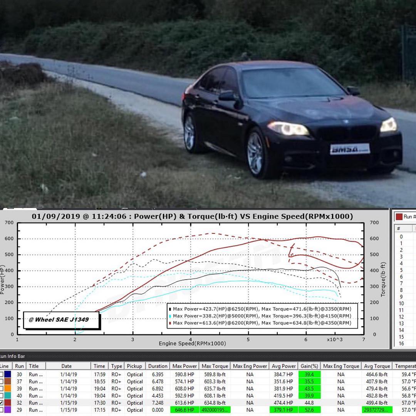Pick the teal color swatch for Run 40
This screenshot has height=416, width=416.
(8, 396)
